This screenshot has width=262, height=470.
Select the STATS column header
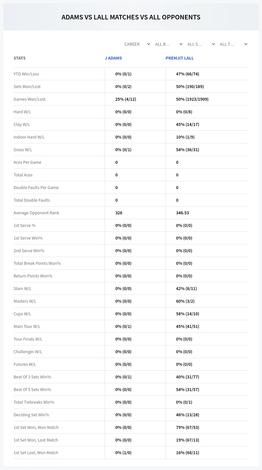tap(19, 58)
